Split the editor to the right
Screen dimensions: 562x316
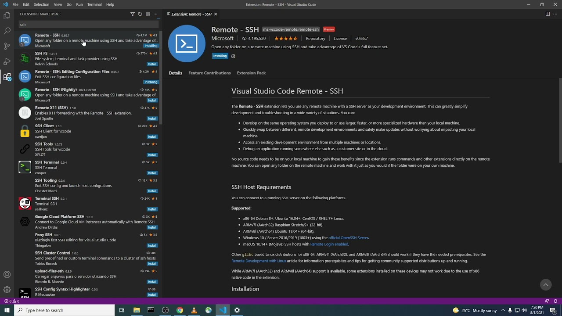(x=548, y=14)
